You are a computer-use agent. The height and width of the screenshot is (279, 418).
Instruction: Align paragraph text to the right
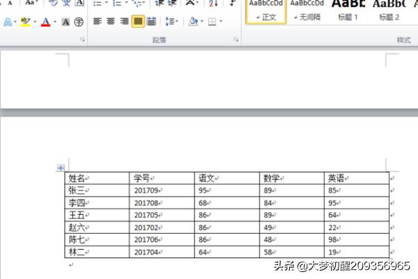click(x=124, y=21)
